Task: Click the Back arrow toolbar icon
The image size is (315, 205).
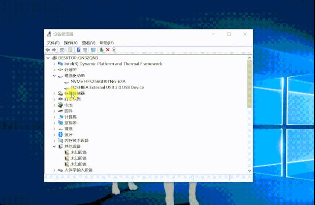Action: (x=48, y=50)
